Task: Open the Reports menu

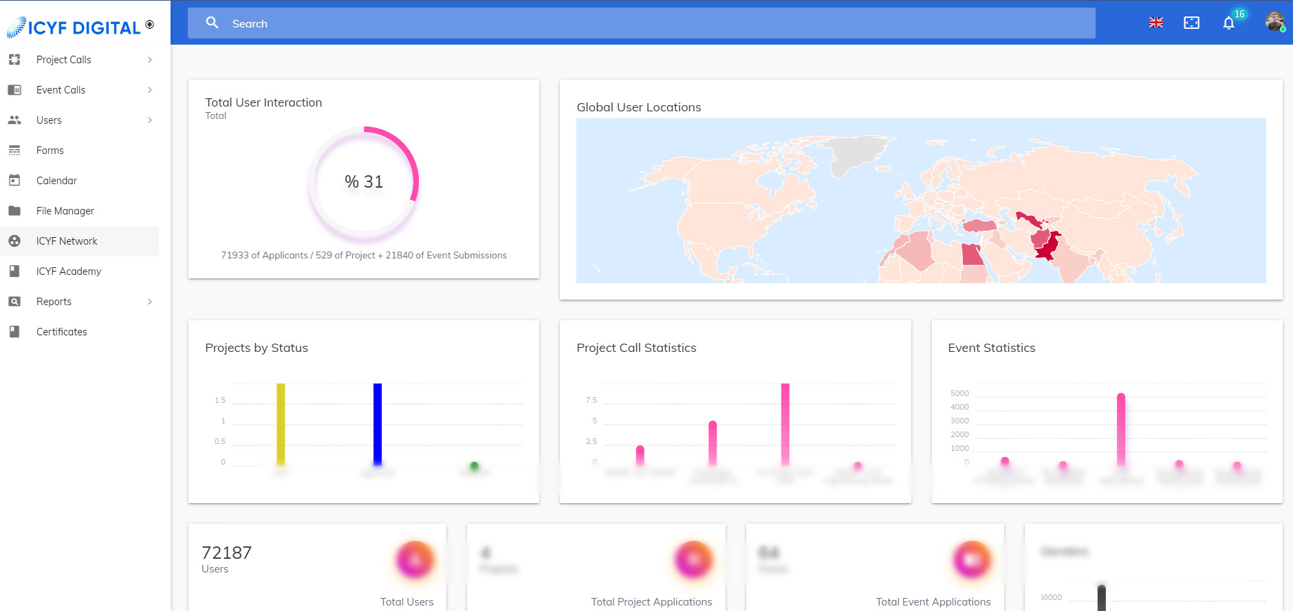Action: tap(80, 302)
